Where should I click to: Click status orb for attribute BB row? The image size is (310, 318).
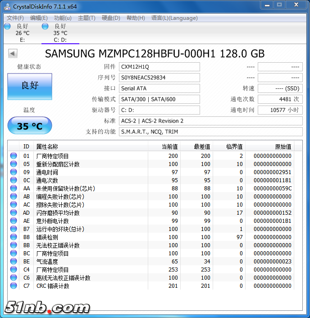coord(14,245)
